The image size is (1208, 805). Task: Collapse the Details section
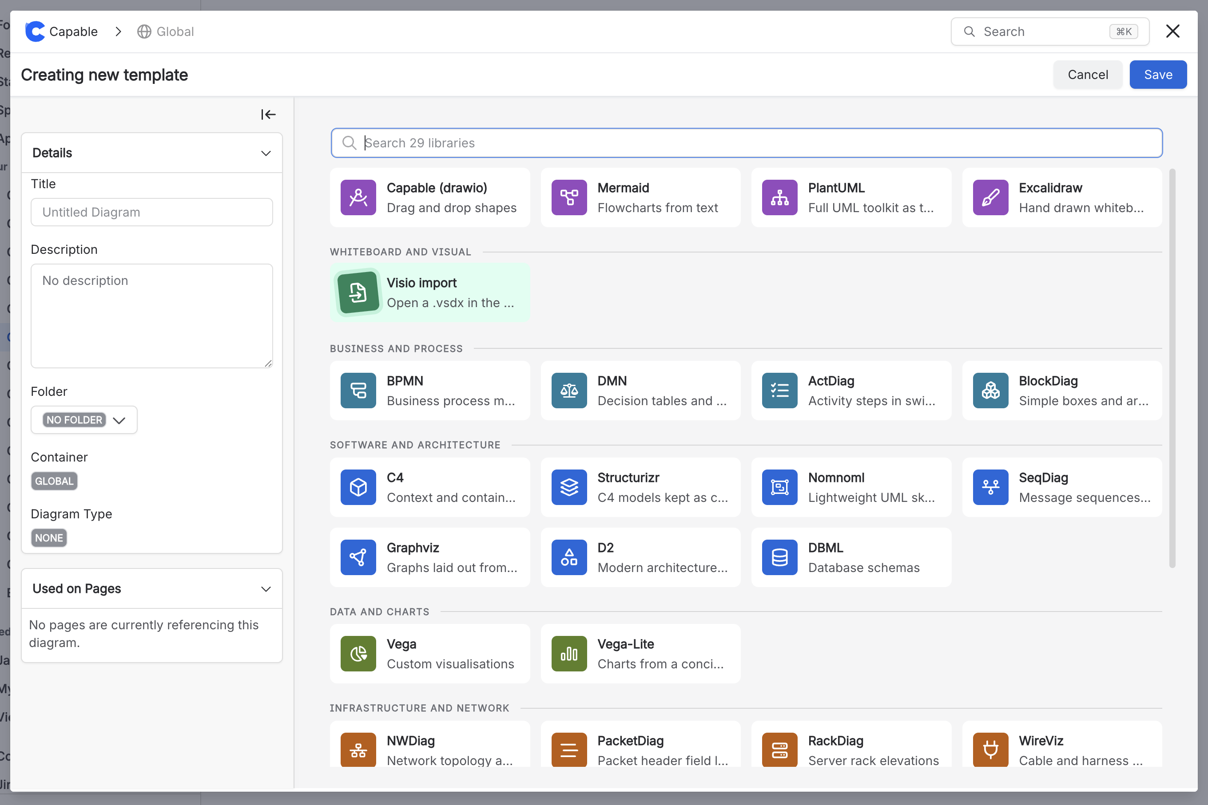[x=266, y=153]
